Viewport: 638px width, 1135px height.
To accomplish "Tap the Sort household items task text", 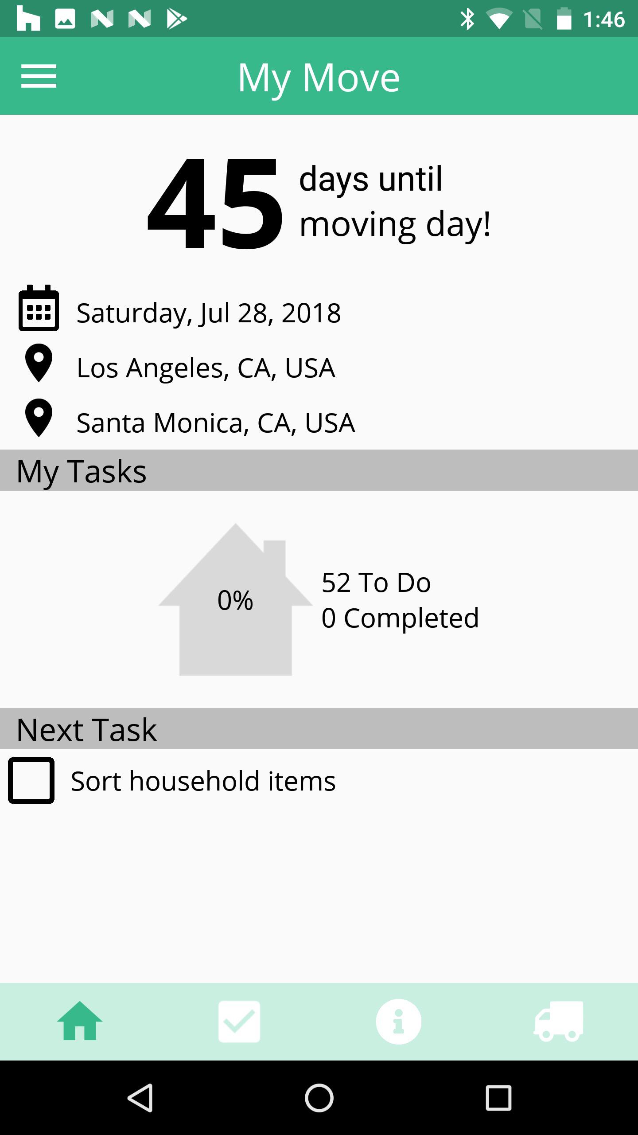I will point(203,781).
